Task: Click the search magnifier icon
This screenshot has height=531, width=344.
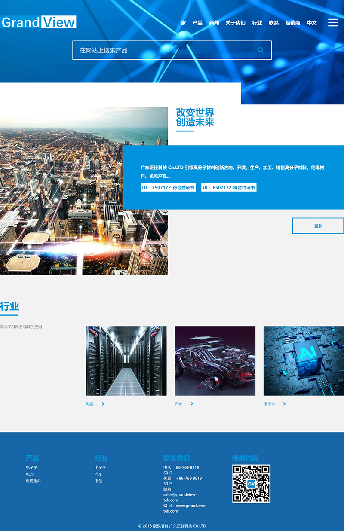Action: [261, 50]
